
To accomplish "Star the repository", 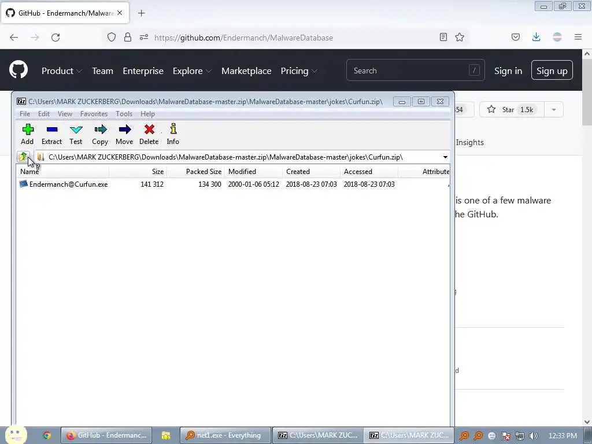I will click(x=512, y=109).
